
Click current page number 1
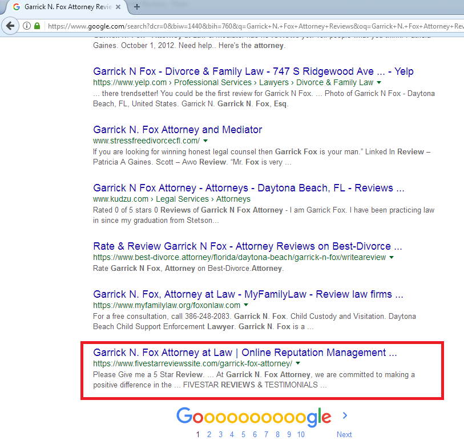pyautogui.click(x=197, y=435)
